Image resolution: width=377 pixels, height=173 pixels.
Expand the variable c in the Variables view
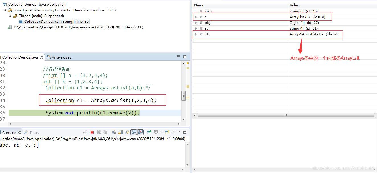tap(196, 17)
